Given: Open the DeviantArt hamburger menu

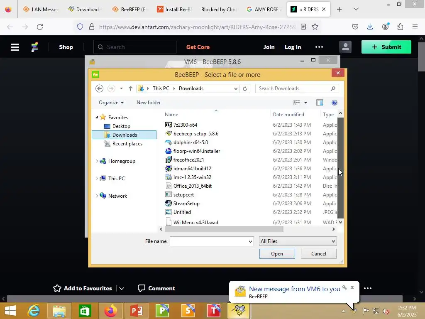Looking at the screenshot, I should coord(15,47).
